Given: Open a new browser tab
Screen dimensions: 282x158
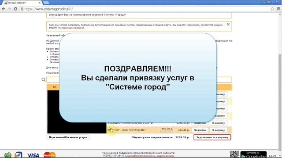Looking at the screenshot, I should [x=46, y=3].
